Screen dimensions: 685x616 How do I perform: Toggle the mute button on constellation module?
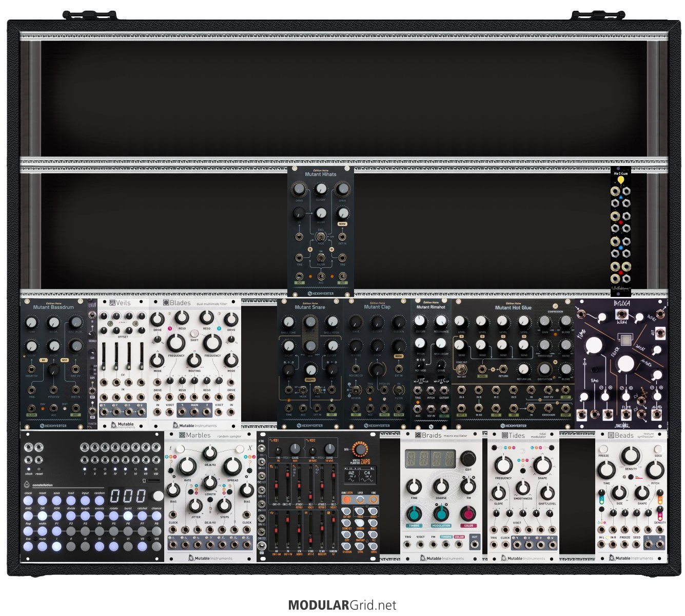click(42, 546)
